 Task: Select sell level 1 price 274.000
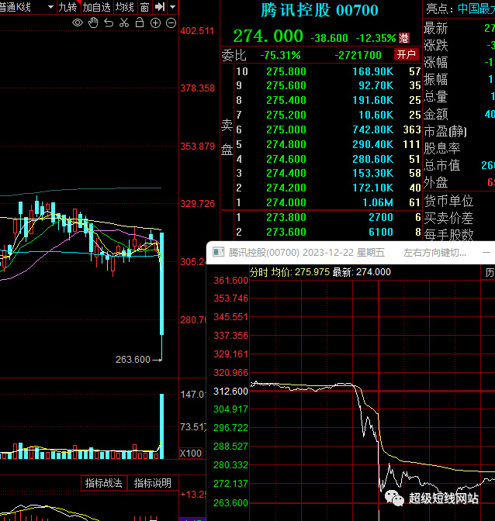coord(286,202)
